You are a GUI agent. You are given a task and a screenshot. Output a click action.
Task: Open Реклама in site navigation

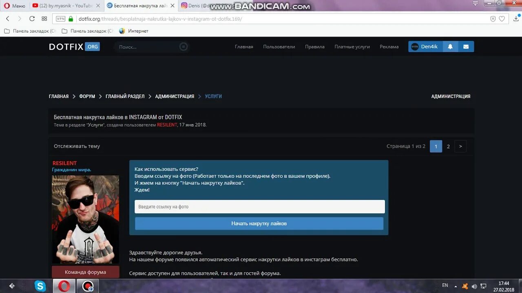coord(389,47)
